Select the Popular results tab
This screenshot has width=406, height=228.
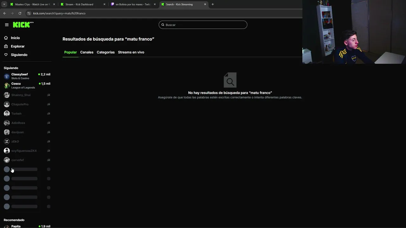click(x=70, y=52)
